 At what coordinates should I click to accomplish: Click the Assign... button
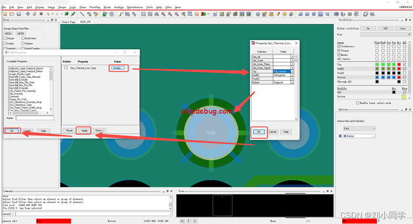[118, 68]
